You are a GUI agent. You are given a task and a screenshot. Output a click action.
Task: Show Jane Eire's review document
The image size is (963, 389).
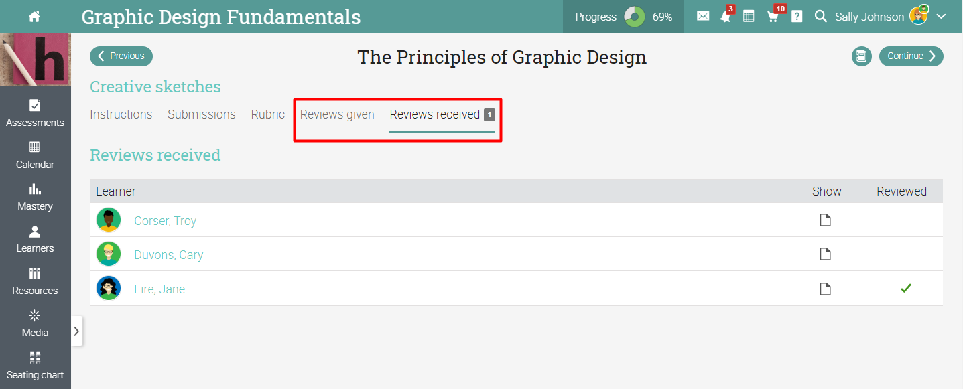[826, 289]
